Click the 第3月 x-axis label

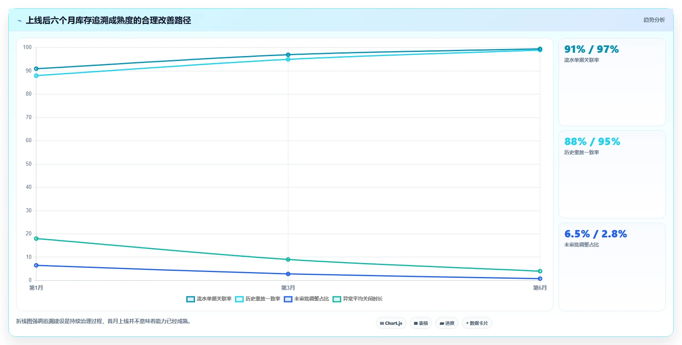pos(288,288)
